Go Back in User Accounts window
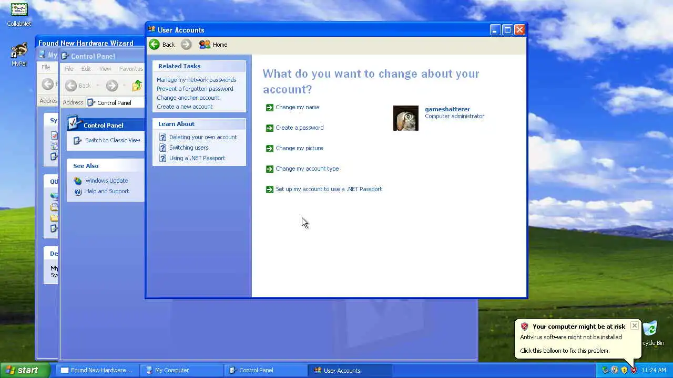The width and height of the screenshot is (673, 378). pos(161,45)
